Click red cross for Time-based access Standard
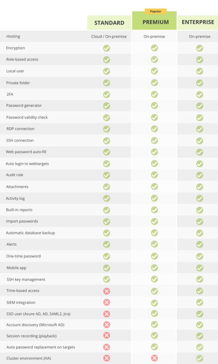The width and height of the screenshot is (218, 364). (x=107, y=291)
